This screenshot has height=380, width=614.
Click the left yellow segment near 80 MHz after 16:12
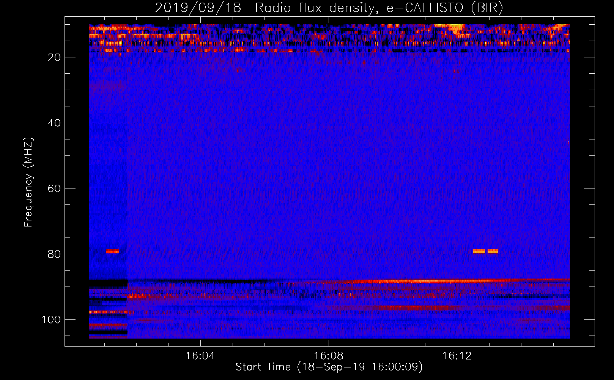tap(479, 251)
